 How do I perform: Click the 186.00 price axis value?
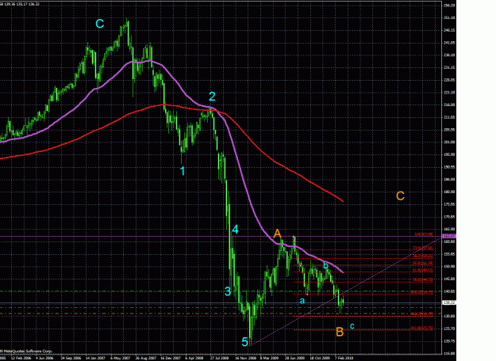(449, 179)
